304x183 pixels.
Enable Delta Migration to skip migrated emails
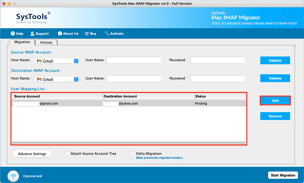[133, 154]
